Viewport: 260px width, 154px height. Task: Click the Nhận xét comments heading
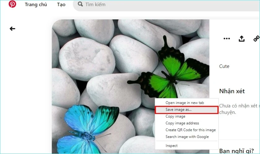pyautogui.click(x=232, y=91)
